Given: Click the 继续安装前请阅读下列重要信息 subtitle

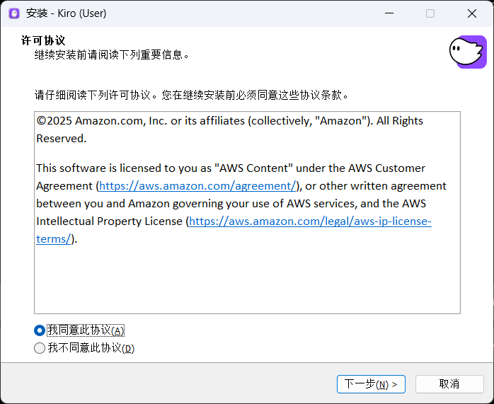Looking at the screenshot, I should click(112, 54).
